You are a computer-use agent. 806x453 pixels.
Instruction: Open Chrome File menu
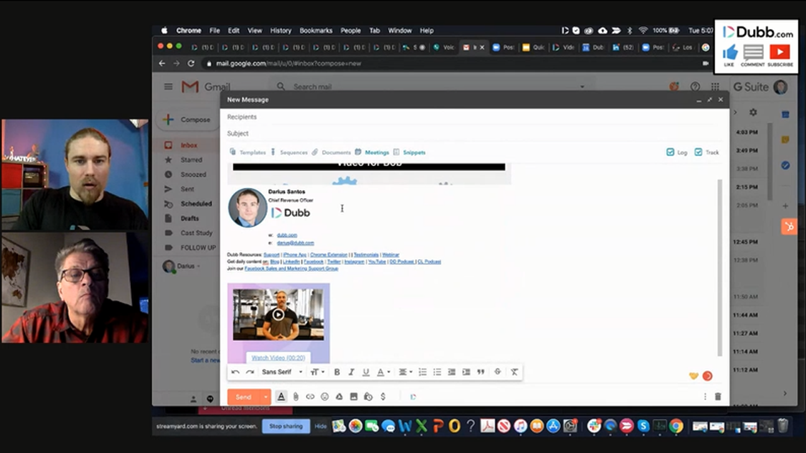[x=215, y=30]
